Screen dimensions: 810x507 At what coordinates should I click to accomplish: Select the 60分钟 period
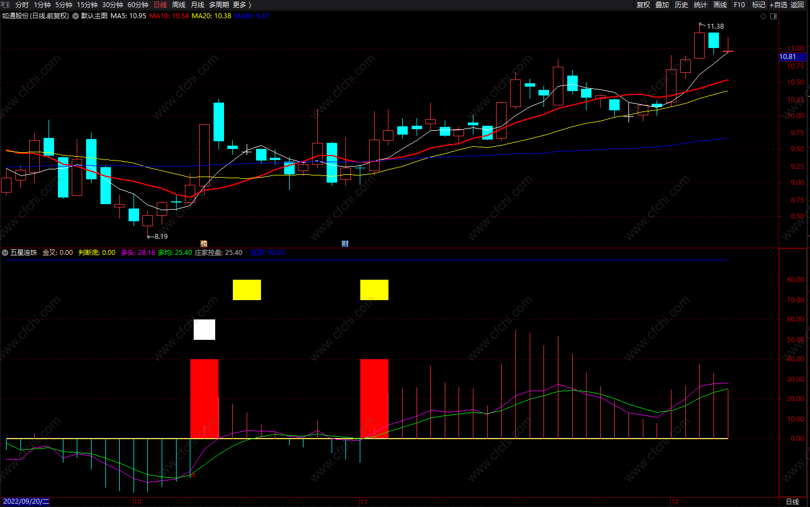pos(138,5)
